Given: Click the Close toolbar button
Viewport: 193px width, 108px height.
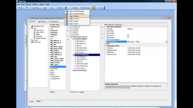Looking at the screenshot, I should point(100,8).
